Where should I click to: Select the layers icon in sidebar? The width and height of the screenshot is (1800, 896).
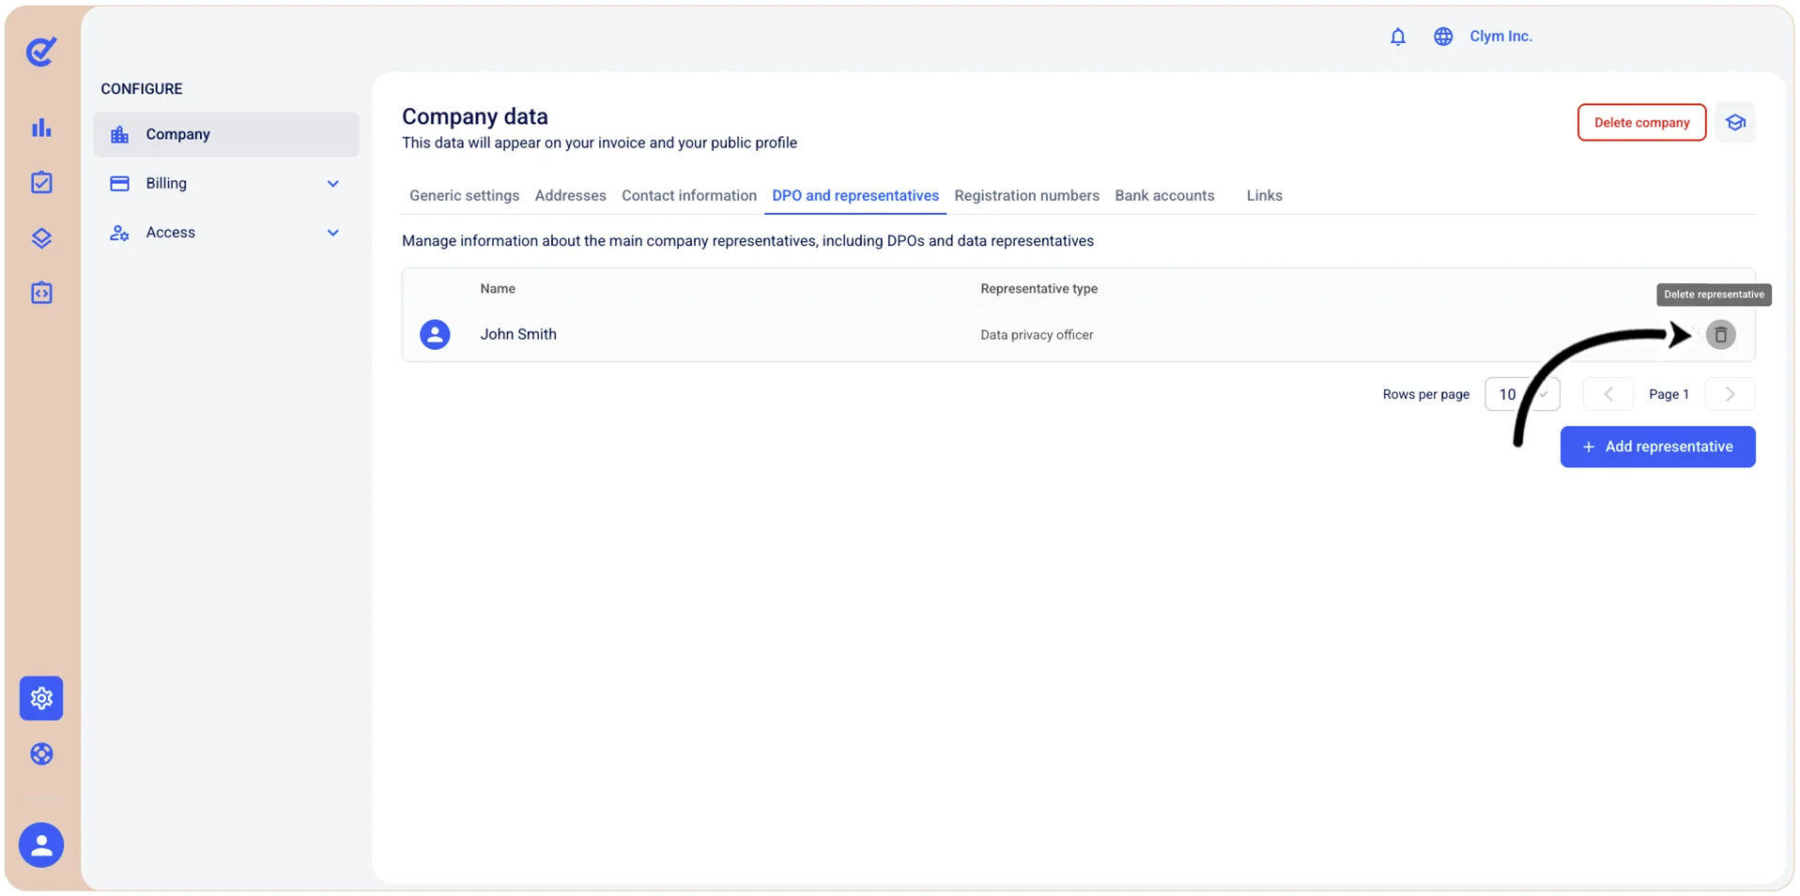[41, 238]
